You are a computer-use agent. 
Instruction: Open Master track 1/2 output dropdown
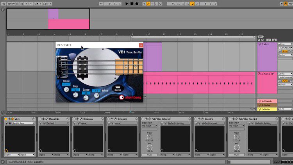[x=285, y=109]
